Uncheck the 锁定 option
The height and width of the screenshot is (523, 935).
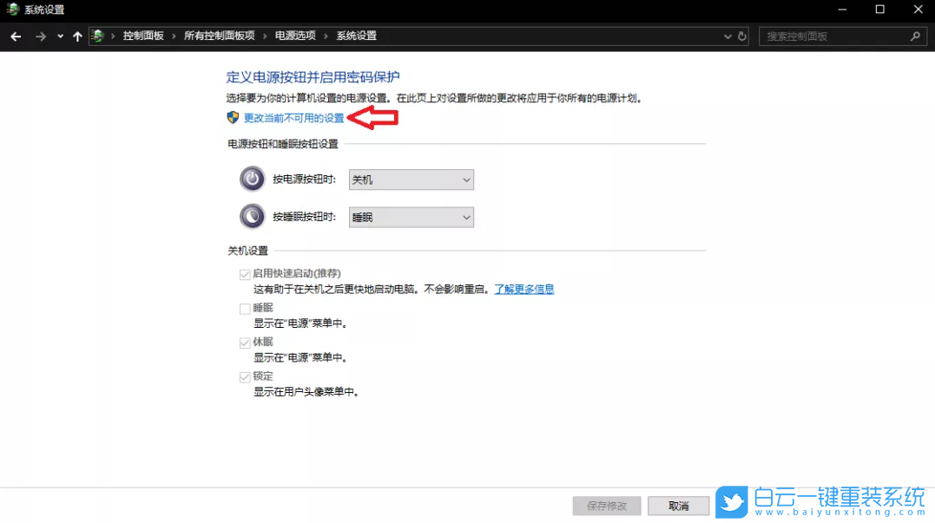click(245, 376)
